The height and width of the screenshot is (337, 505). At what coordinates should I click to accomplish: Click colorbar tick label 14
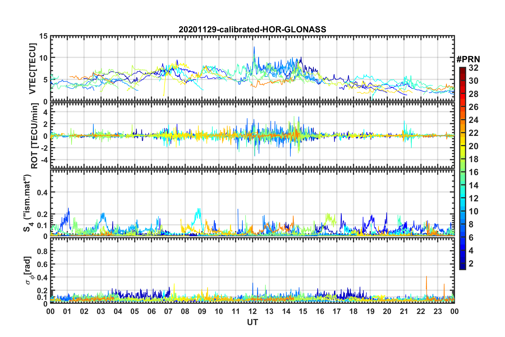(473, 185)
